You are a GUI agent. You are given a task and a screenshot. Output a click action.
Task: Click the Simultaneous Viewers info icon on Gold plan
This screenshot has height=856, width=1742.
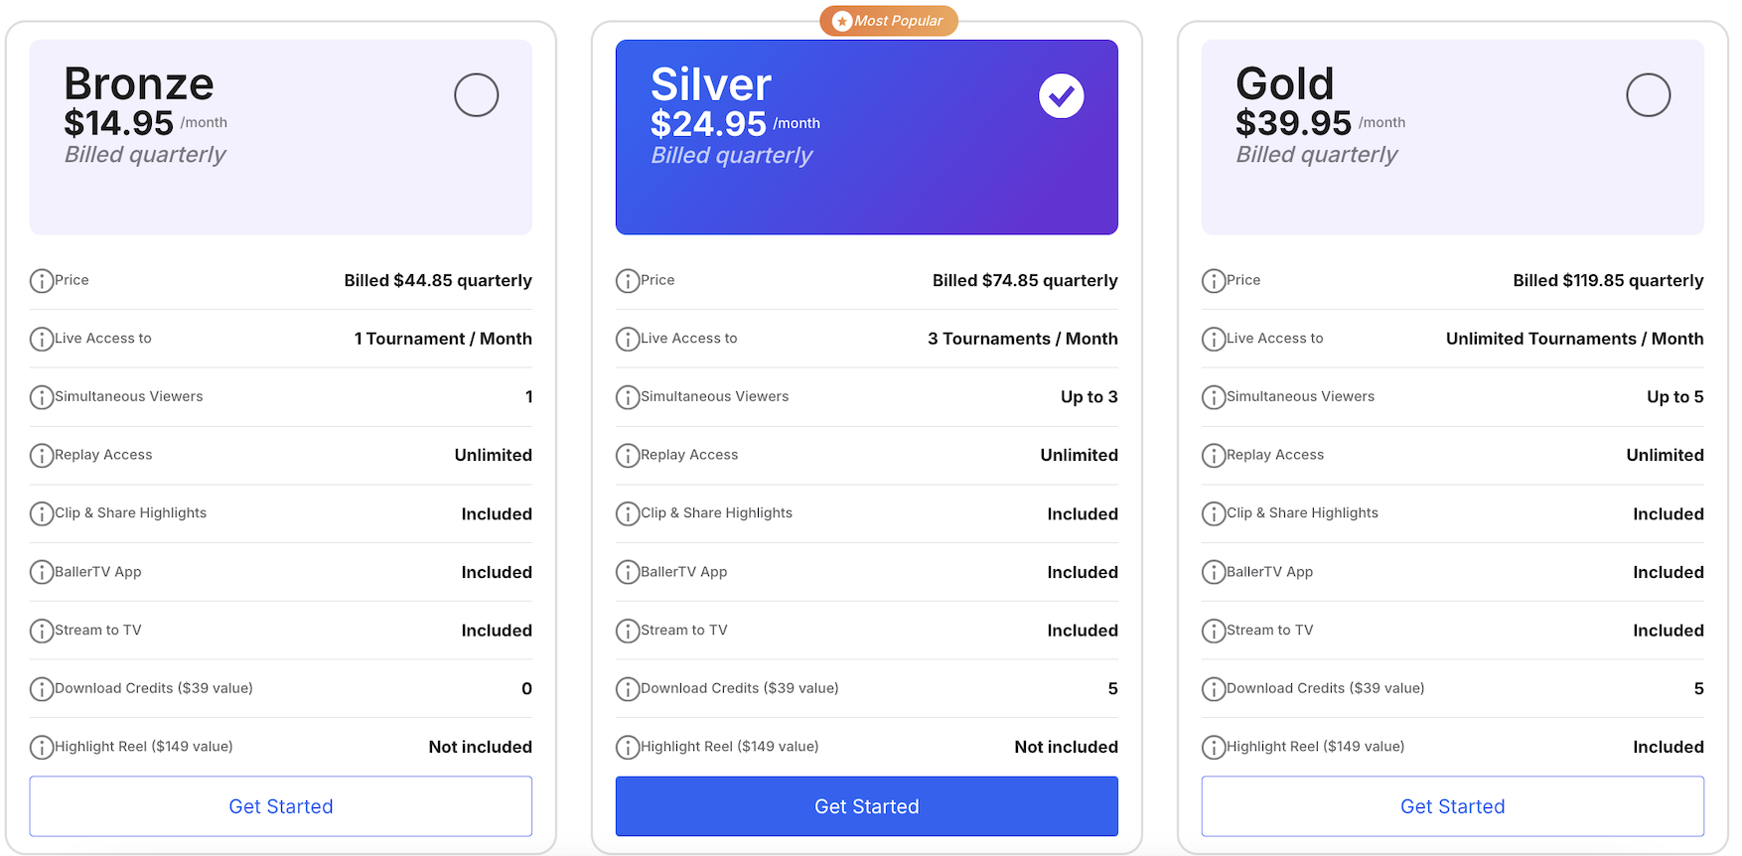click(1214, 397)
